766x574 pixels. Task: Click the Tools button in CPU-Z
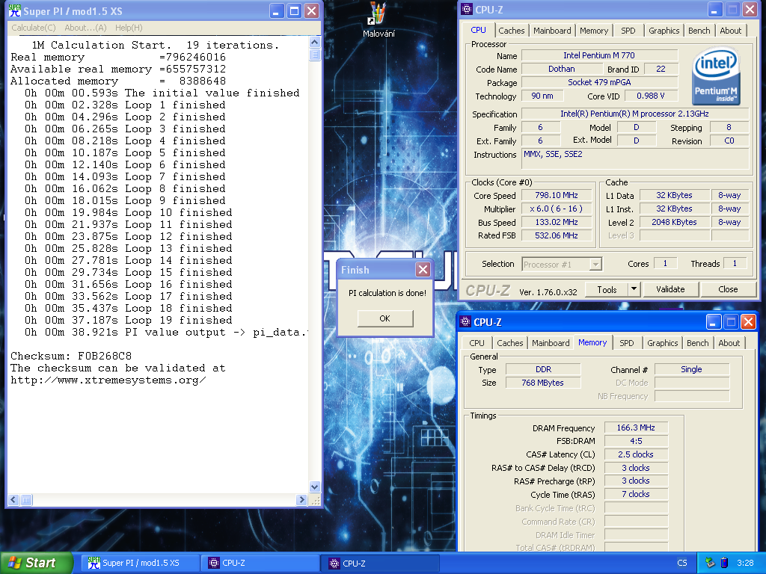coord(606,289)
